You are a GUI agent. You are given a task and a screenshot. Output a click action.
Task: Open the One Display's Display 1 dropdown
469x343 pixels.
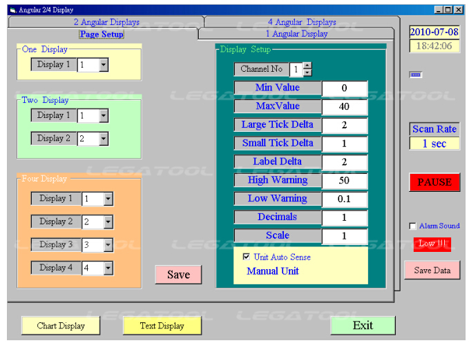104,65
